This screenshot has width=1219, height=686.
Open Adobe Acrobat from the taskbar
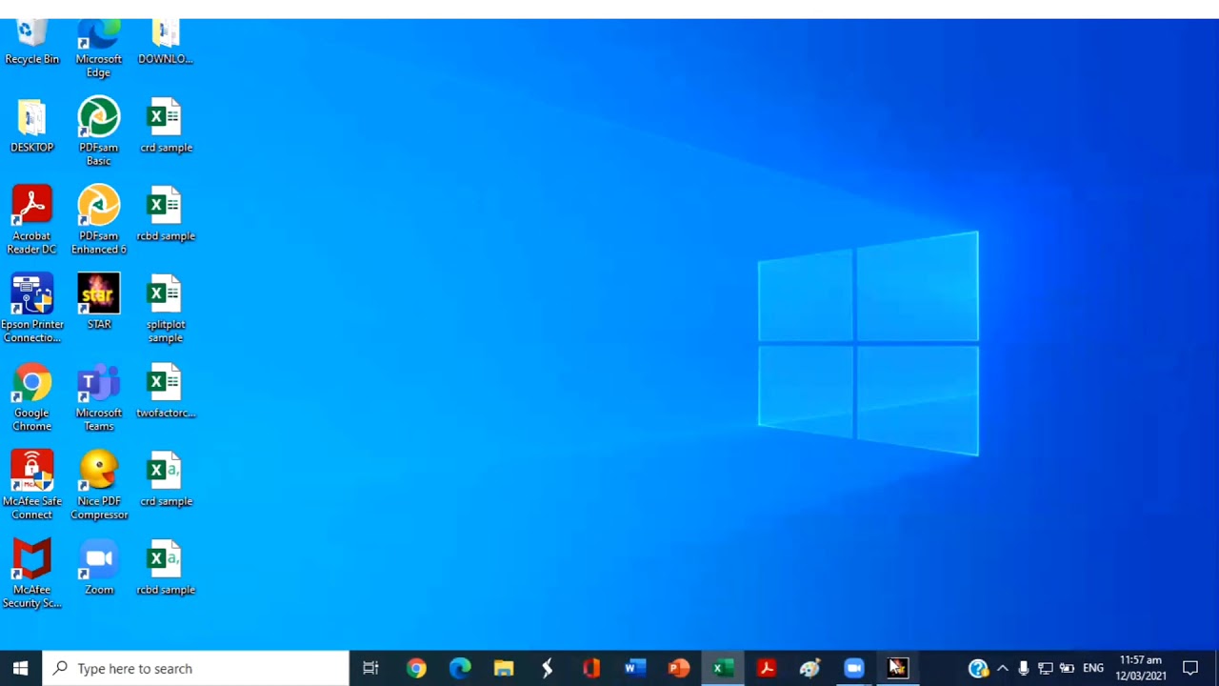(767, 668)
